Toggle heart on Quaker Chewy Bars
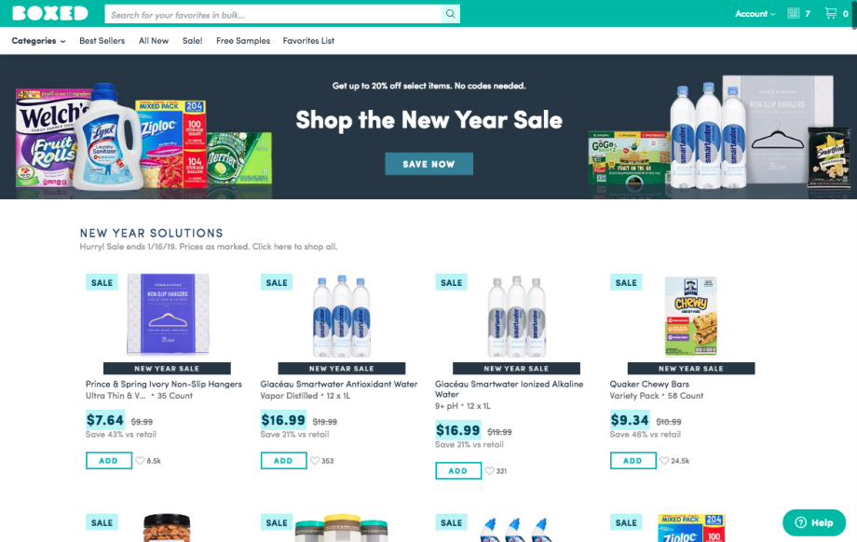857x542 pixels. pos(664,461)
